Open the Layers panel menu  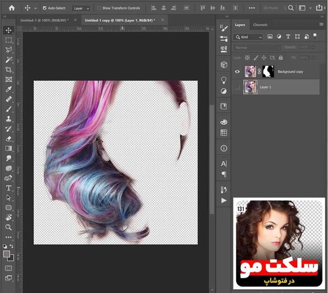[321, 25]
